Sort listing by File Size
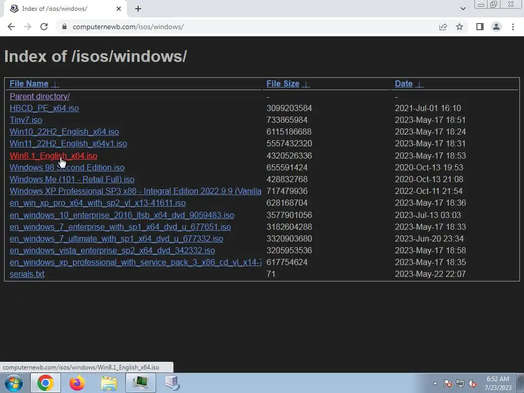The width and height of the screenshot is (524, 393). [282, 83]
